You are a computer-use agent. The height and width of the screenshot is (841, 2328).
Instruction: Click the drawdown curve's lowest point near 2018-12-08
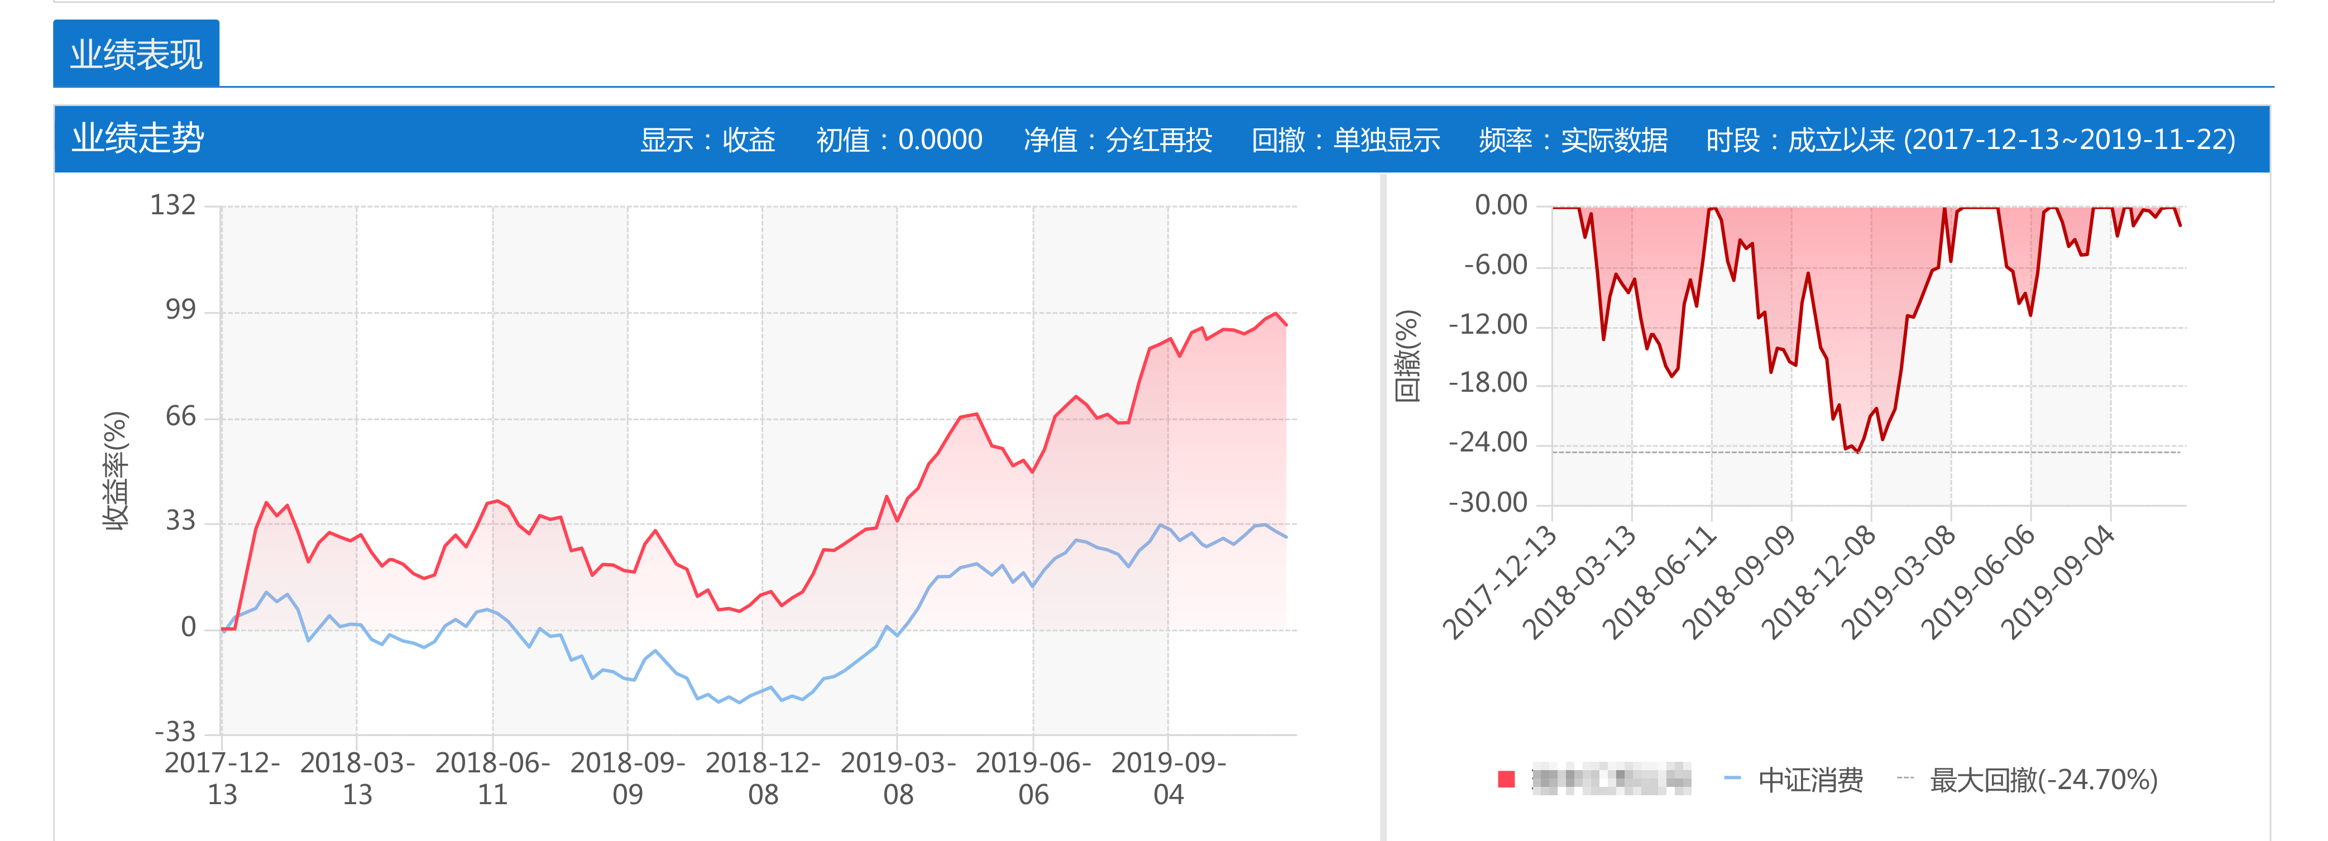click(x=1858, y=451)
